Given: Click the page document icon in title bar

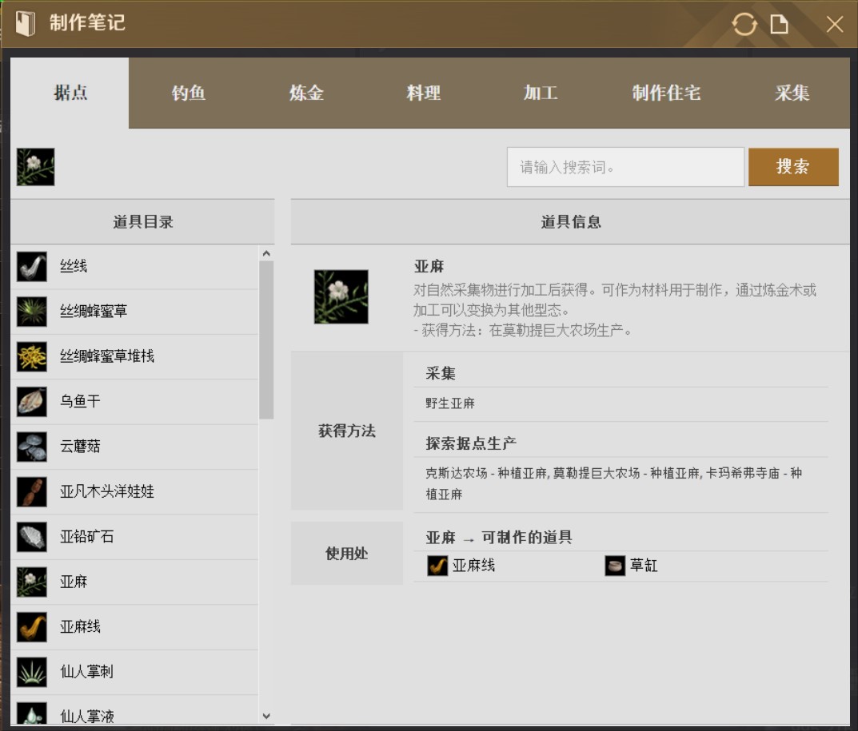Looking at the screenshot, I should pyautogui.click(x=779, y=24).
